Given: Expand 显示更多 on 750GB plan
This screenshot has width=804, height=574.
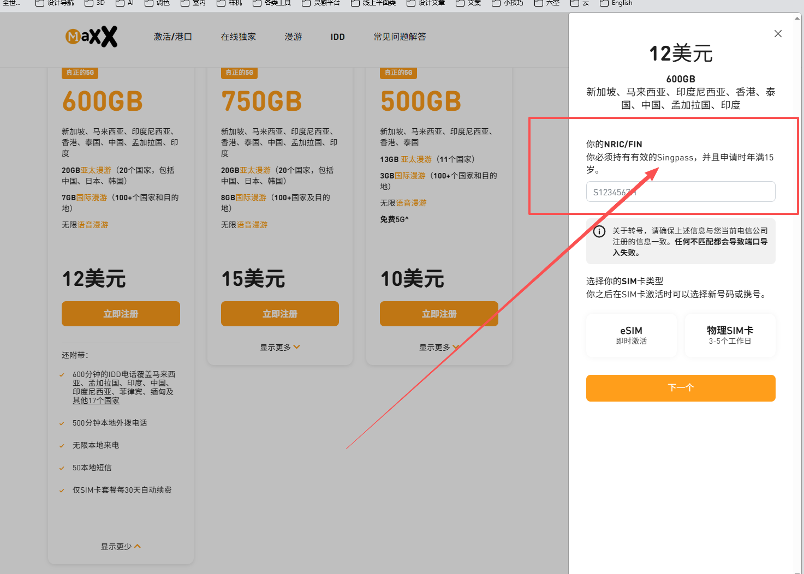Looking at the screenshot, I should click(x=280, y=347).
